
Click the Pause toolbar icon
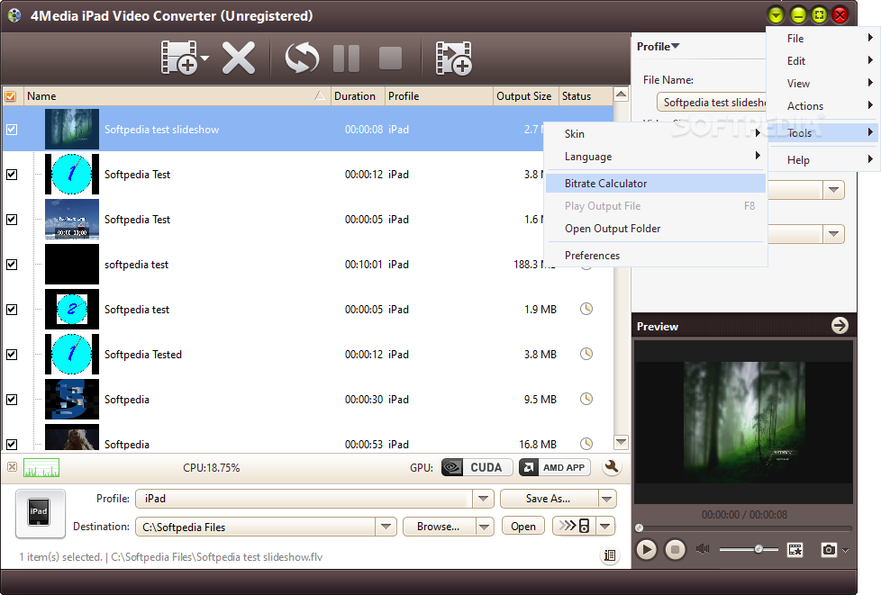tap(346, 58)
